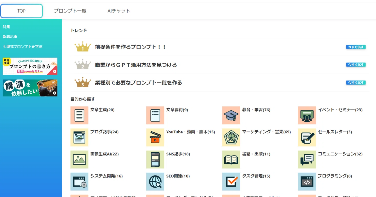Click the gold rank 1 crown

point(83,47)
